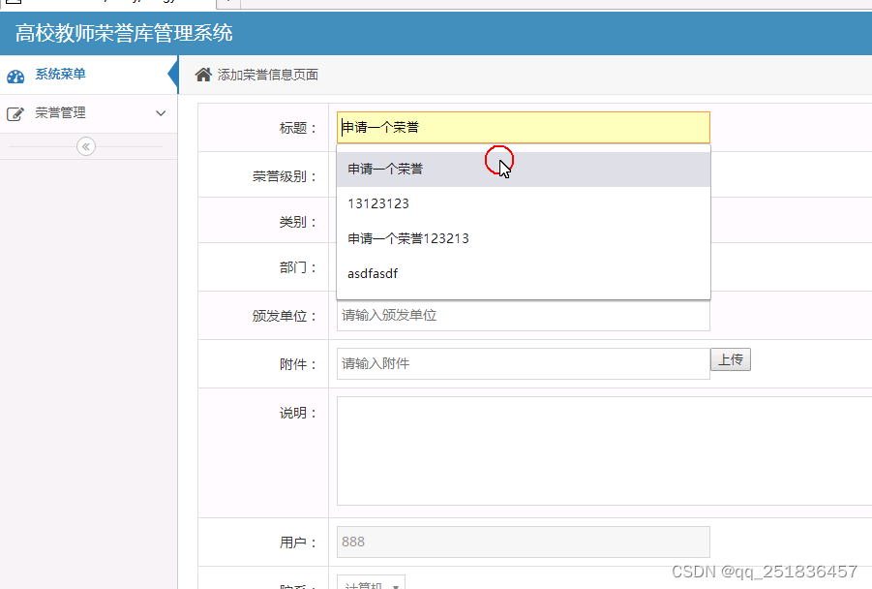
Task: Click the 添加荣誉信息页面 breadcrumb text
Action: (x=268, y=75)
